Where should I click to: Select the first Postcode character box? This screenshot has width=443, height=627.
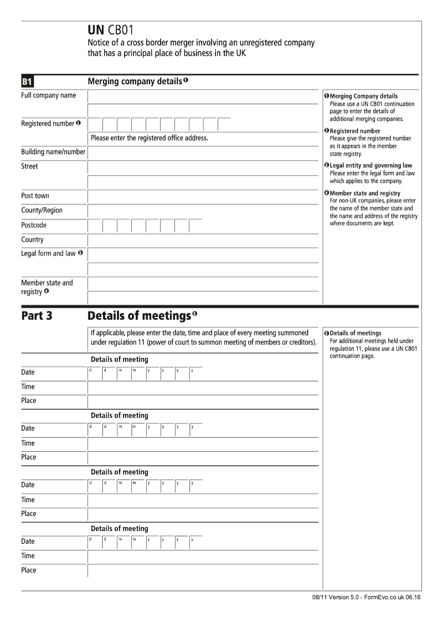[x=95, y=226]
